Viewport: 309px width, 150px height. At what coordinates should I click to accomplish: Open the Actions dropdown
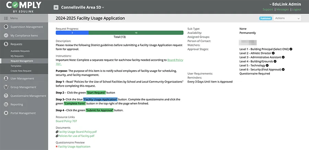point(287,18)
